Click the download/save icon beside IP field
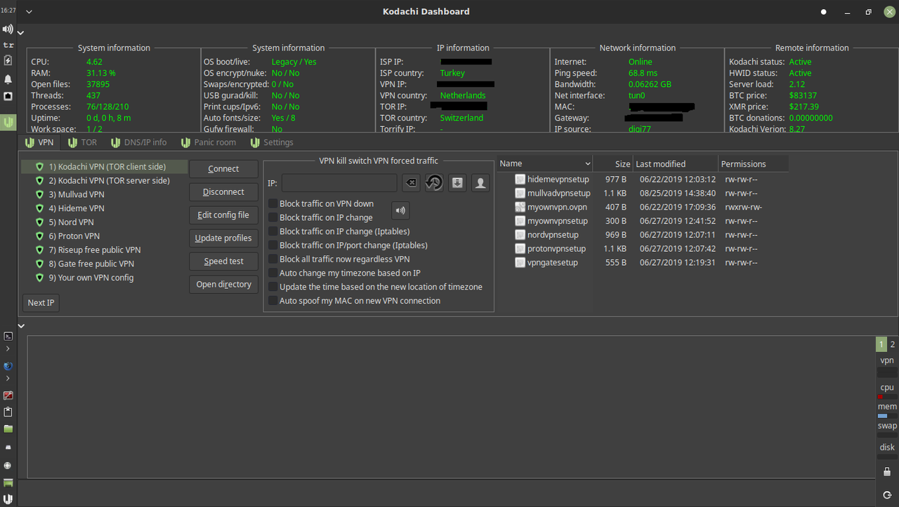 pos(457,183)
